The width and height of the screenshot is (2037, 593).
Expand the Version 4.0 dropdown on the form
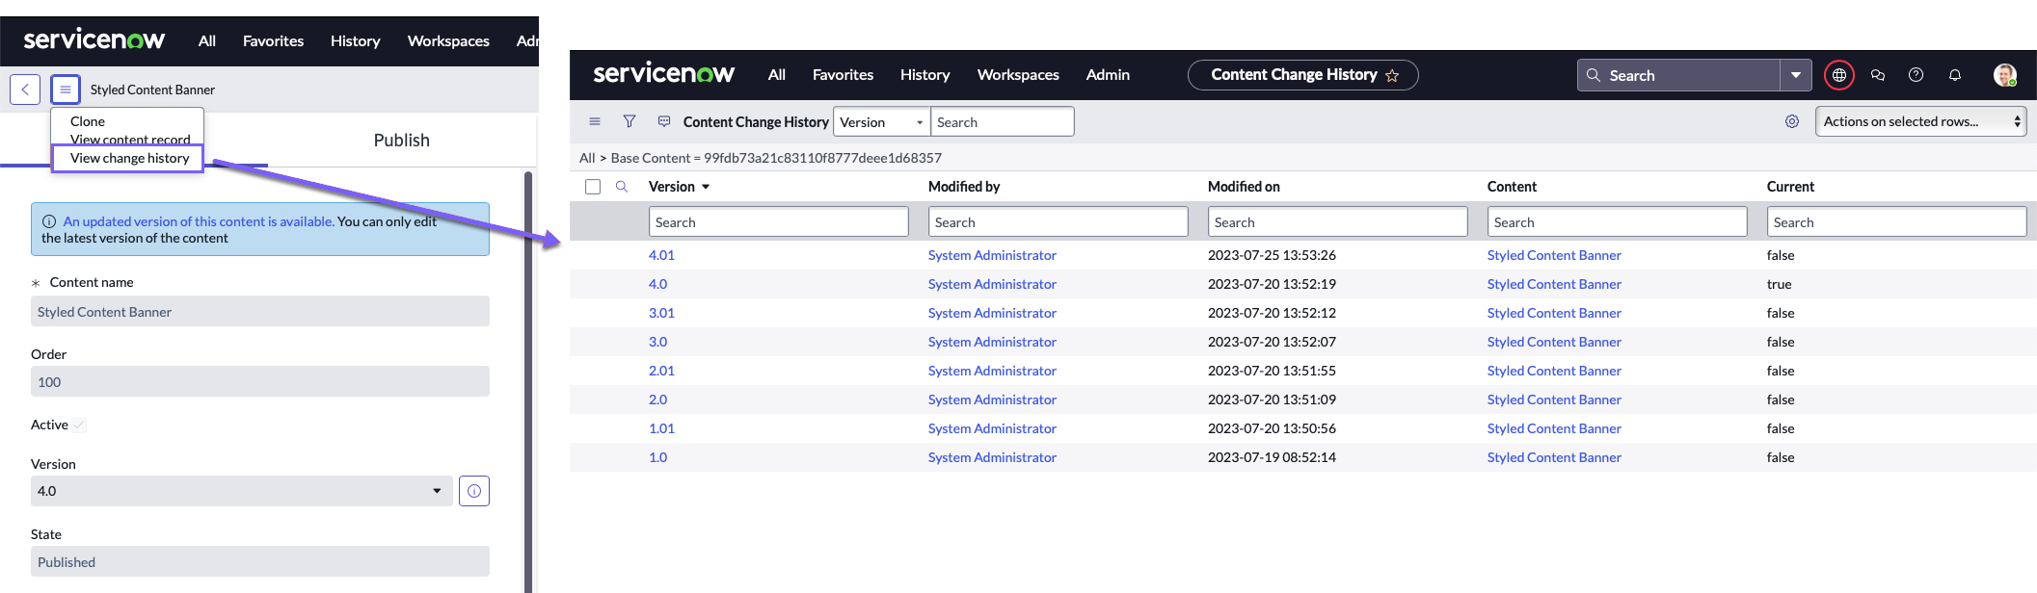tap(241, 491)
